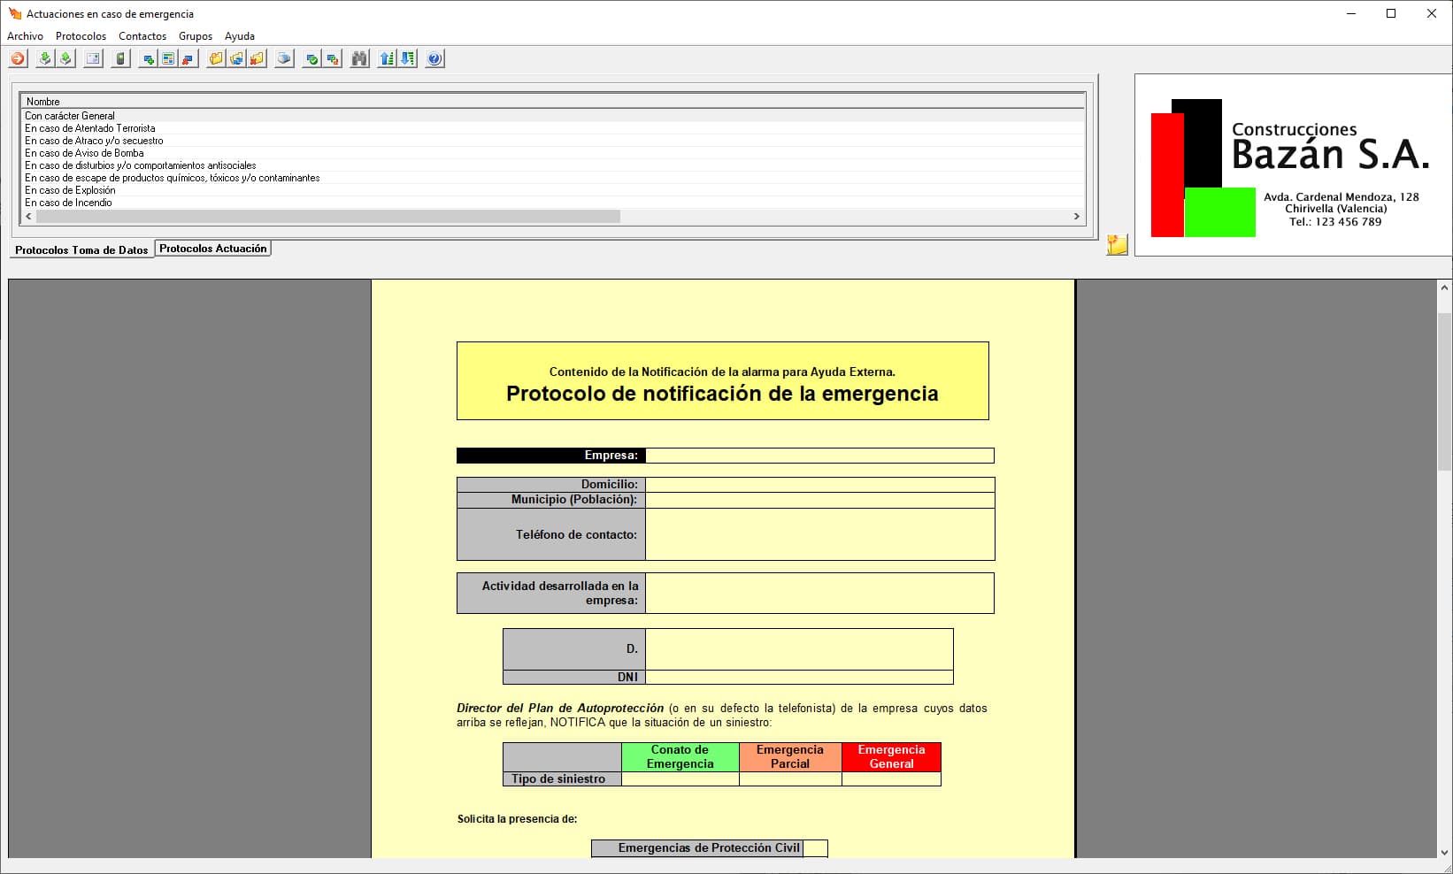Click the DNI input field
The image size is (1453, 874).
(799, 677)
